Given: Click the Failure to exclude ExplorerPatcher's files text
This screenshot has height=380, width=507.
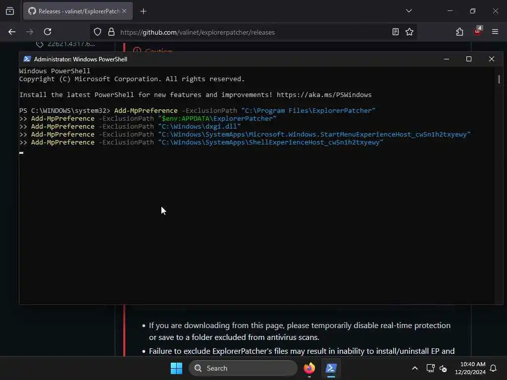Looking at the screenshot, I should click(x=302, y=351).
